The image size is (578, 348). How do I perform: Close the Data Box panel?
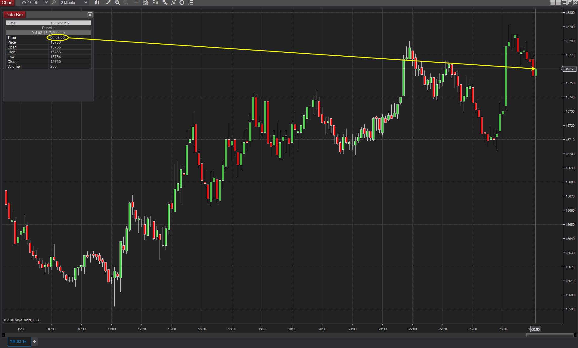click(90, 15)
